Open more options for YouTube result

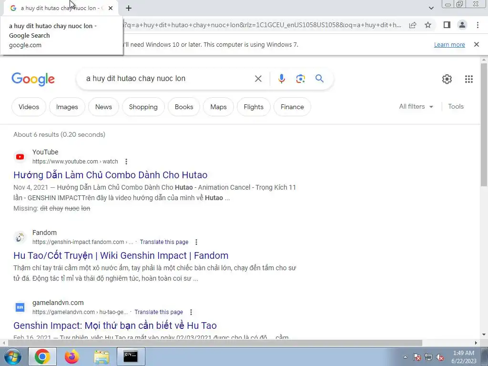126,162
